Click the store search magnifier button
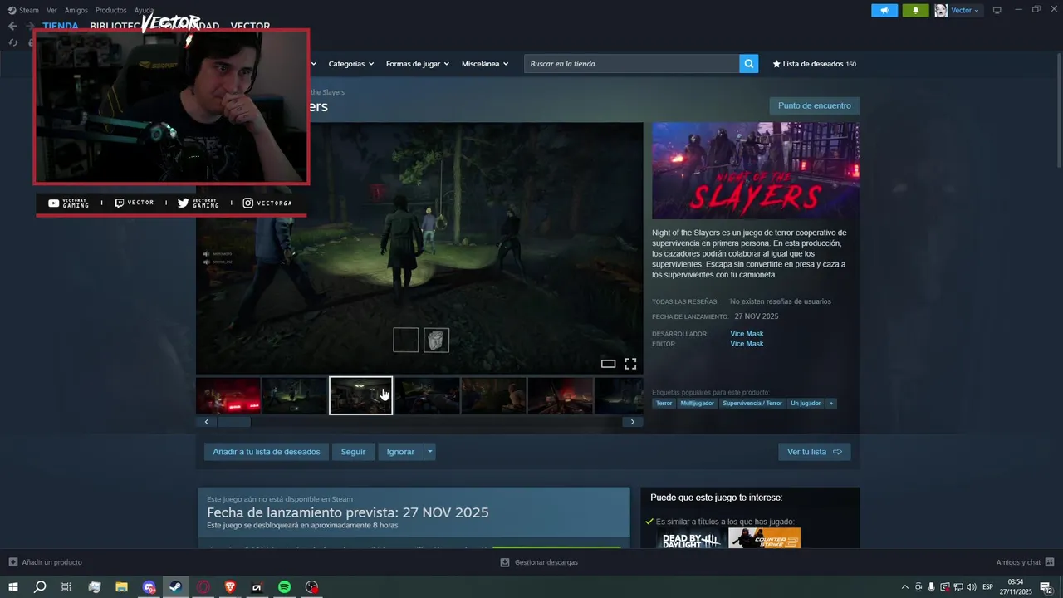 (749, 64)
